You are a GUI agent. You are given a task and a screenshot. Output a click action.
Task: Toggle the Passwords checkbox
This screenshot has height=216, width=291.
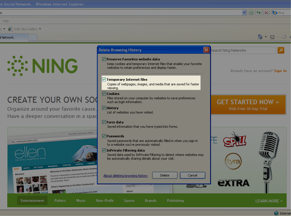(x=104, y=136)
